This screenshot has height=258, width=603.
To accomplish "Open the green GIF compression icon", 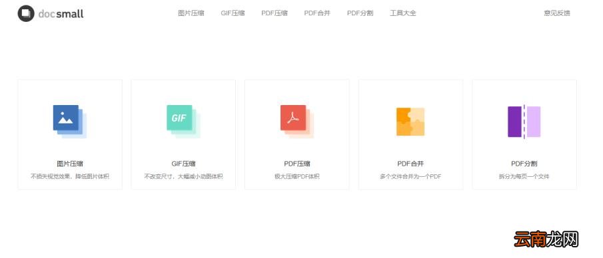I will (183, 121).
